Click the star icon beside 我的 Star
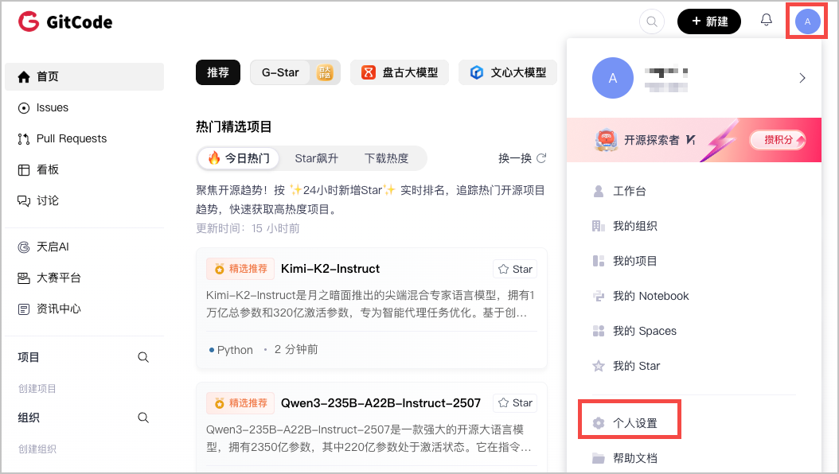 click(599, 366)
